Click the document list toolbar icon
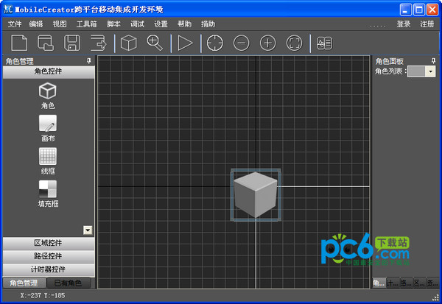The width and height of the screenshot is (442, 304). [x=324, y=43]
